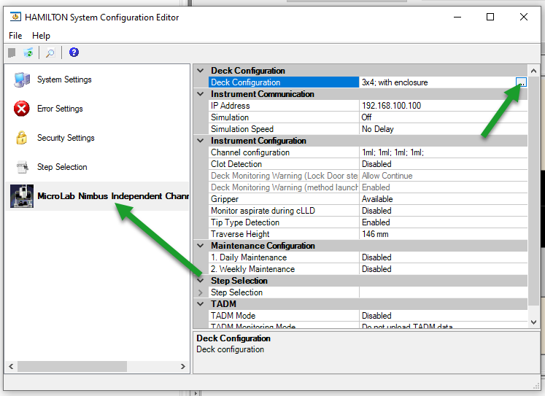This screenshot has width=545, height=396.
Task: Click the property grid scroll up arrow
Action: click(x=533, y=71)
